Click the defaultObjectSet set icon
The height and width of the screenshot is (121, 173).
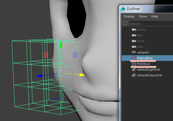tap(134, 75)
